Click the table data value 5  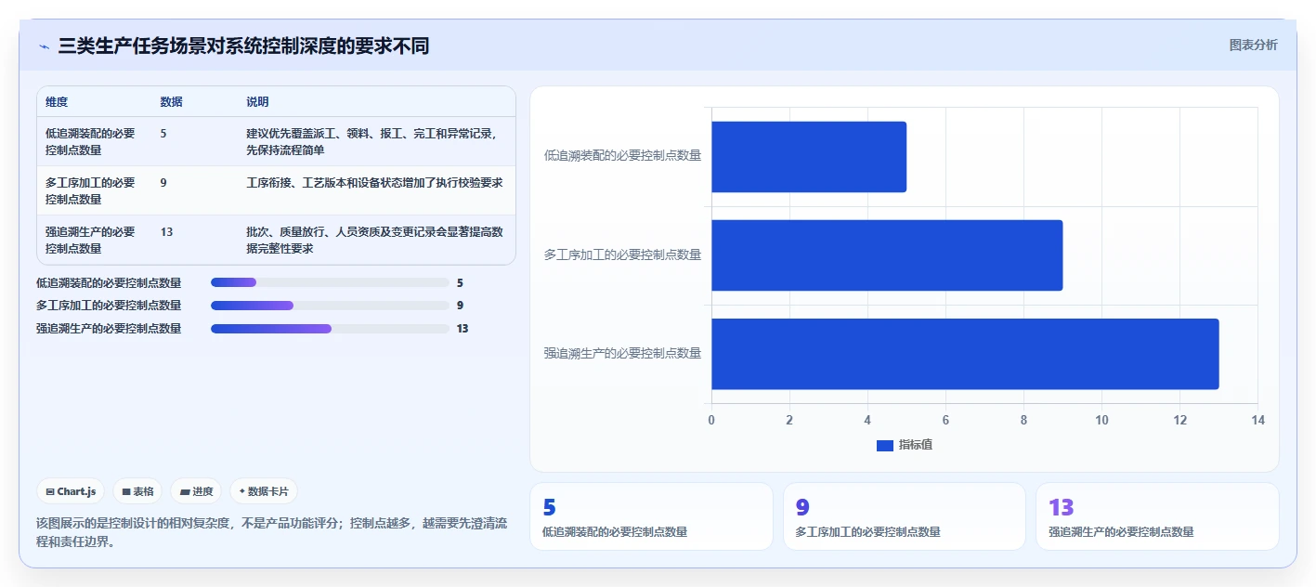(x=163, y=133)
